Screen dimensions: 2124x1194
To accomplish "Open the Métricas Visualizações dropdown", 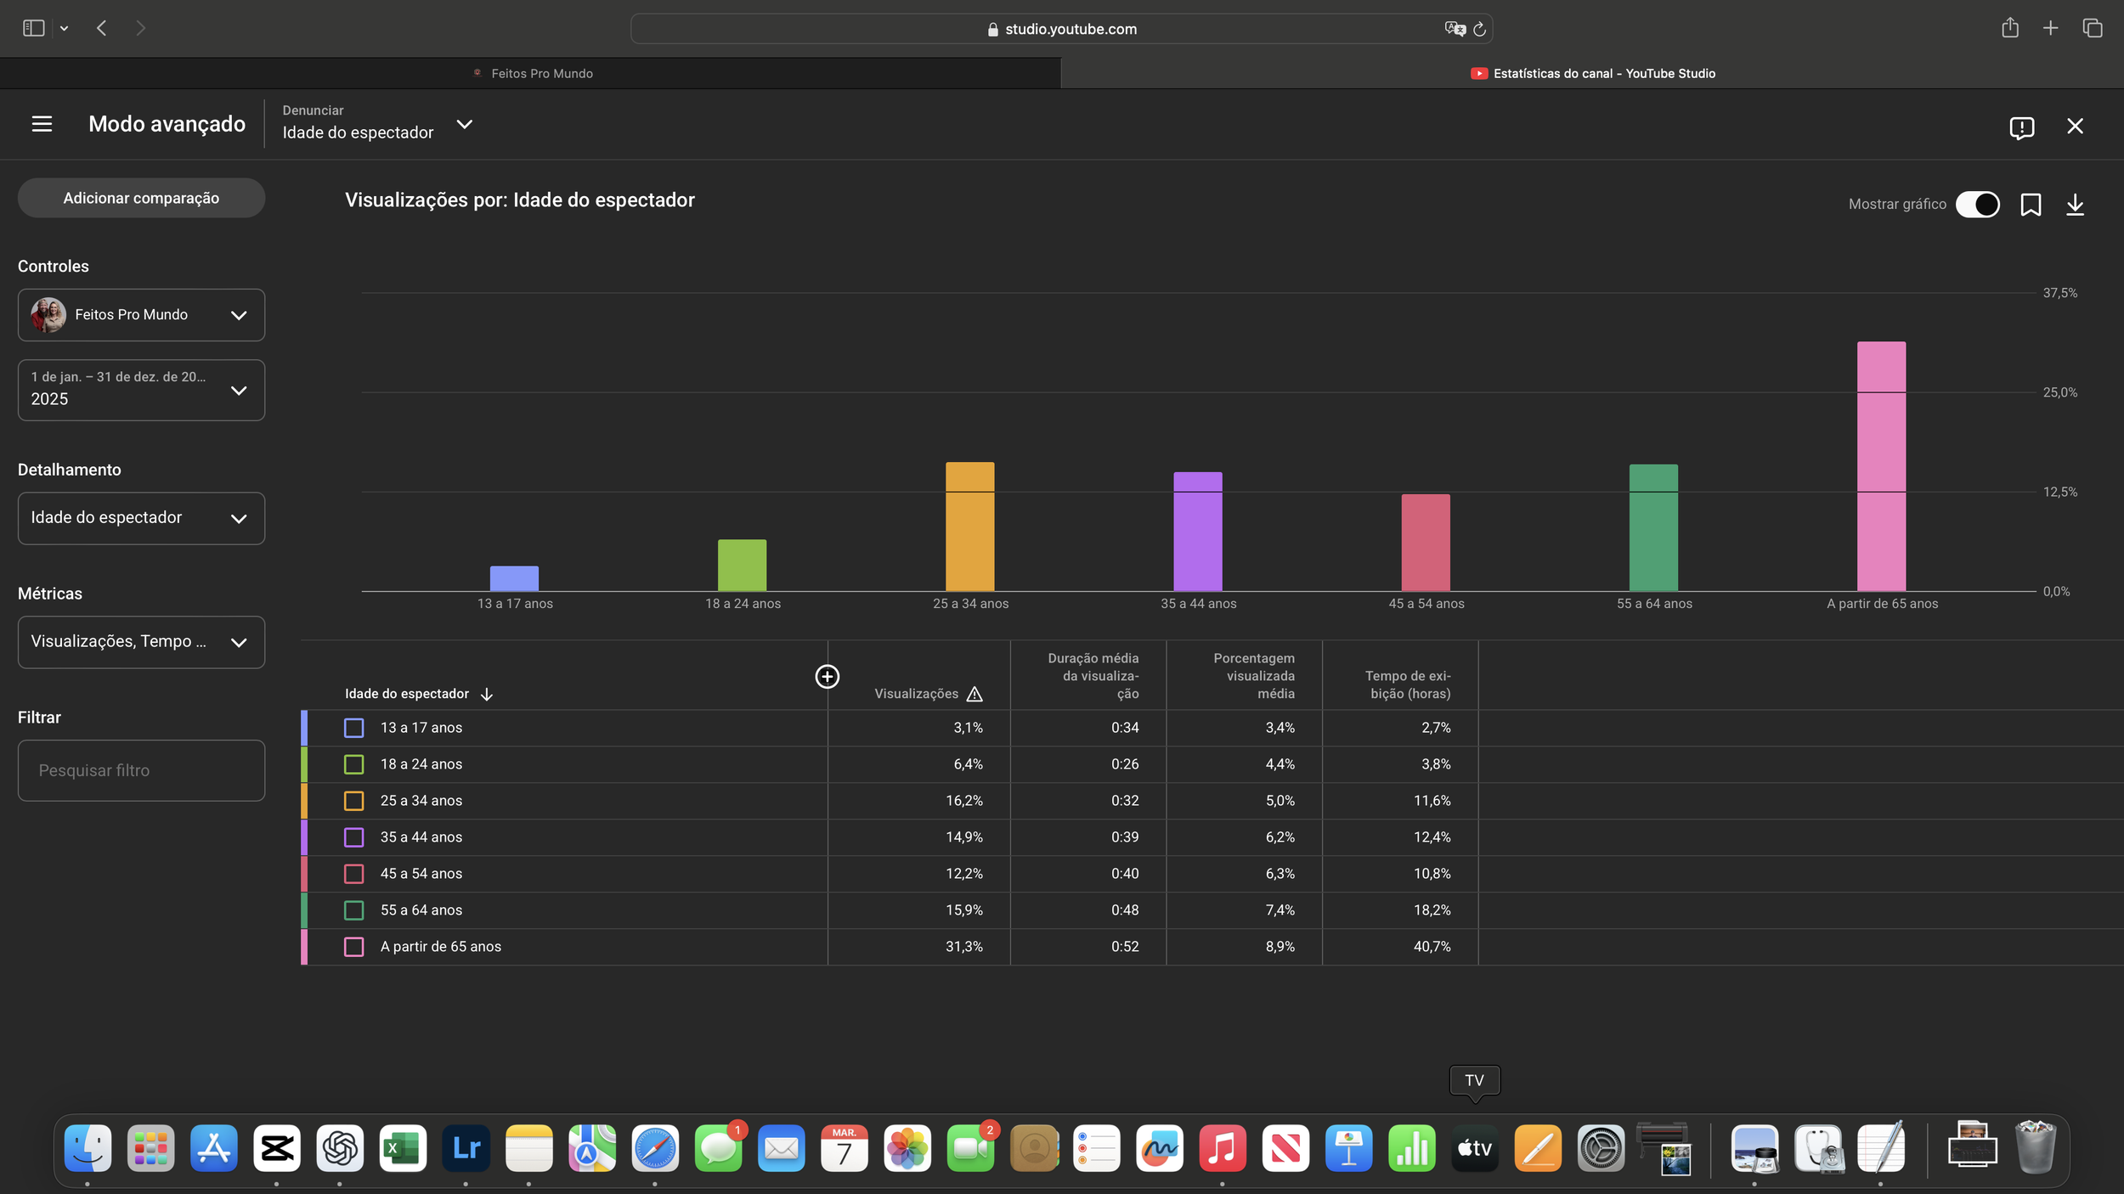I will pos(141,642).
